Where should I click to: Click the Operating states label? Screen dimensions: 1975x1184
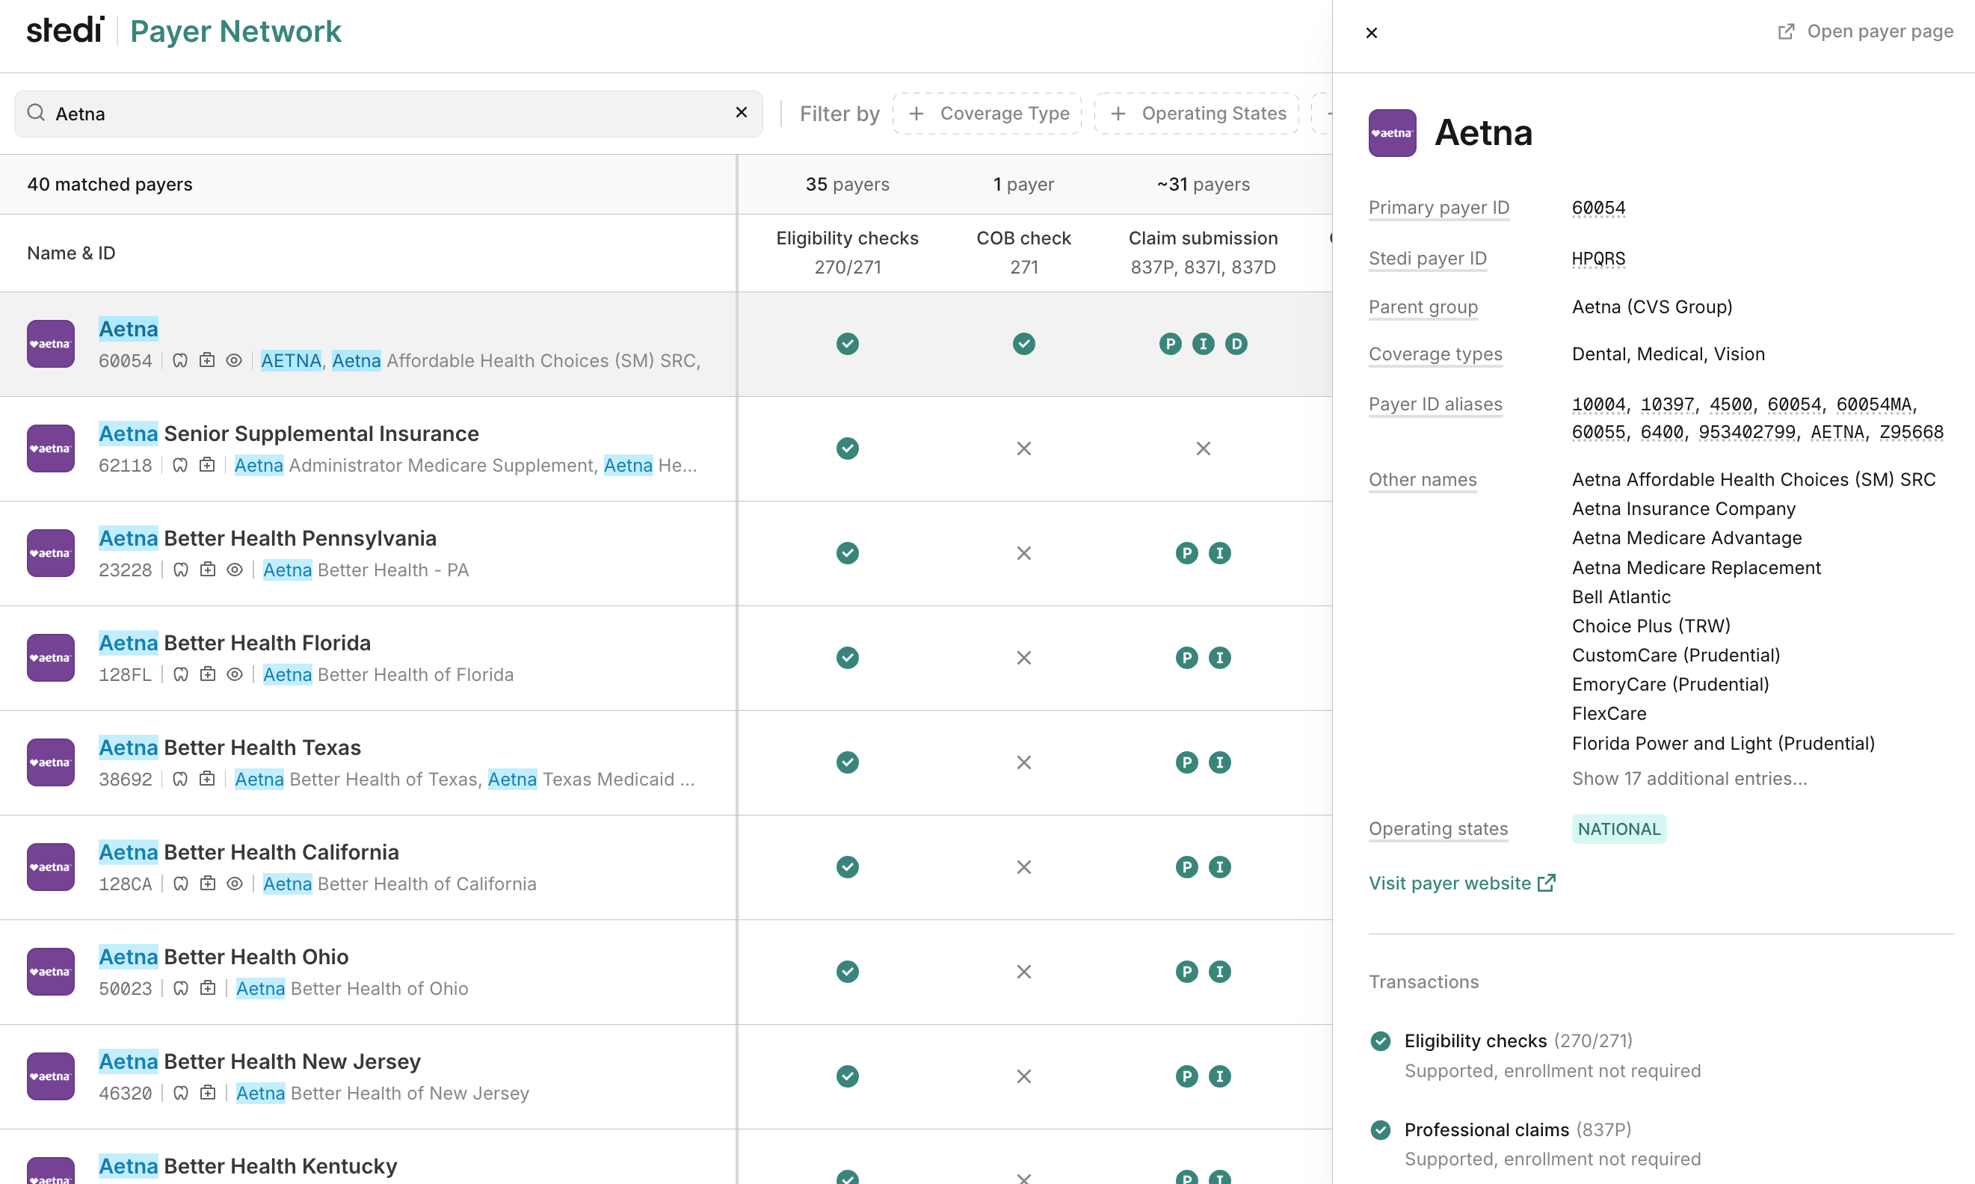(1438, 828)
